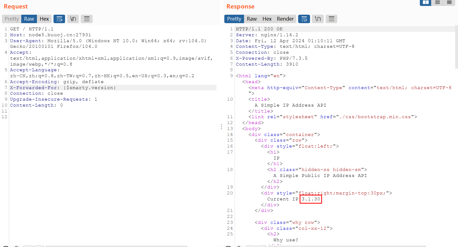Click Accept-Encoding: gzip, deflate line
458x247 pixels.
[x=57, y=82]
